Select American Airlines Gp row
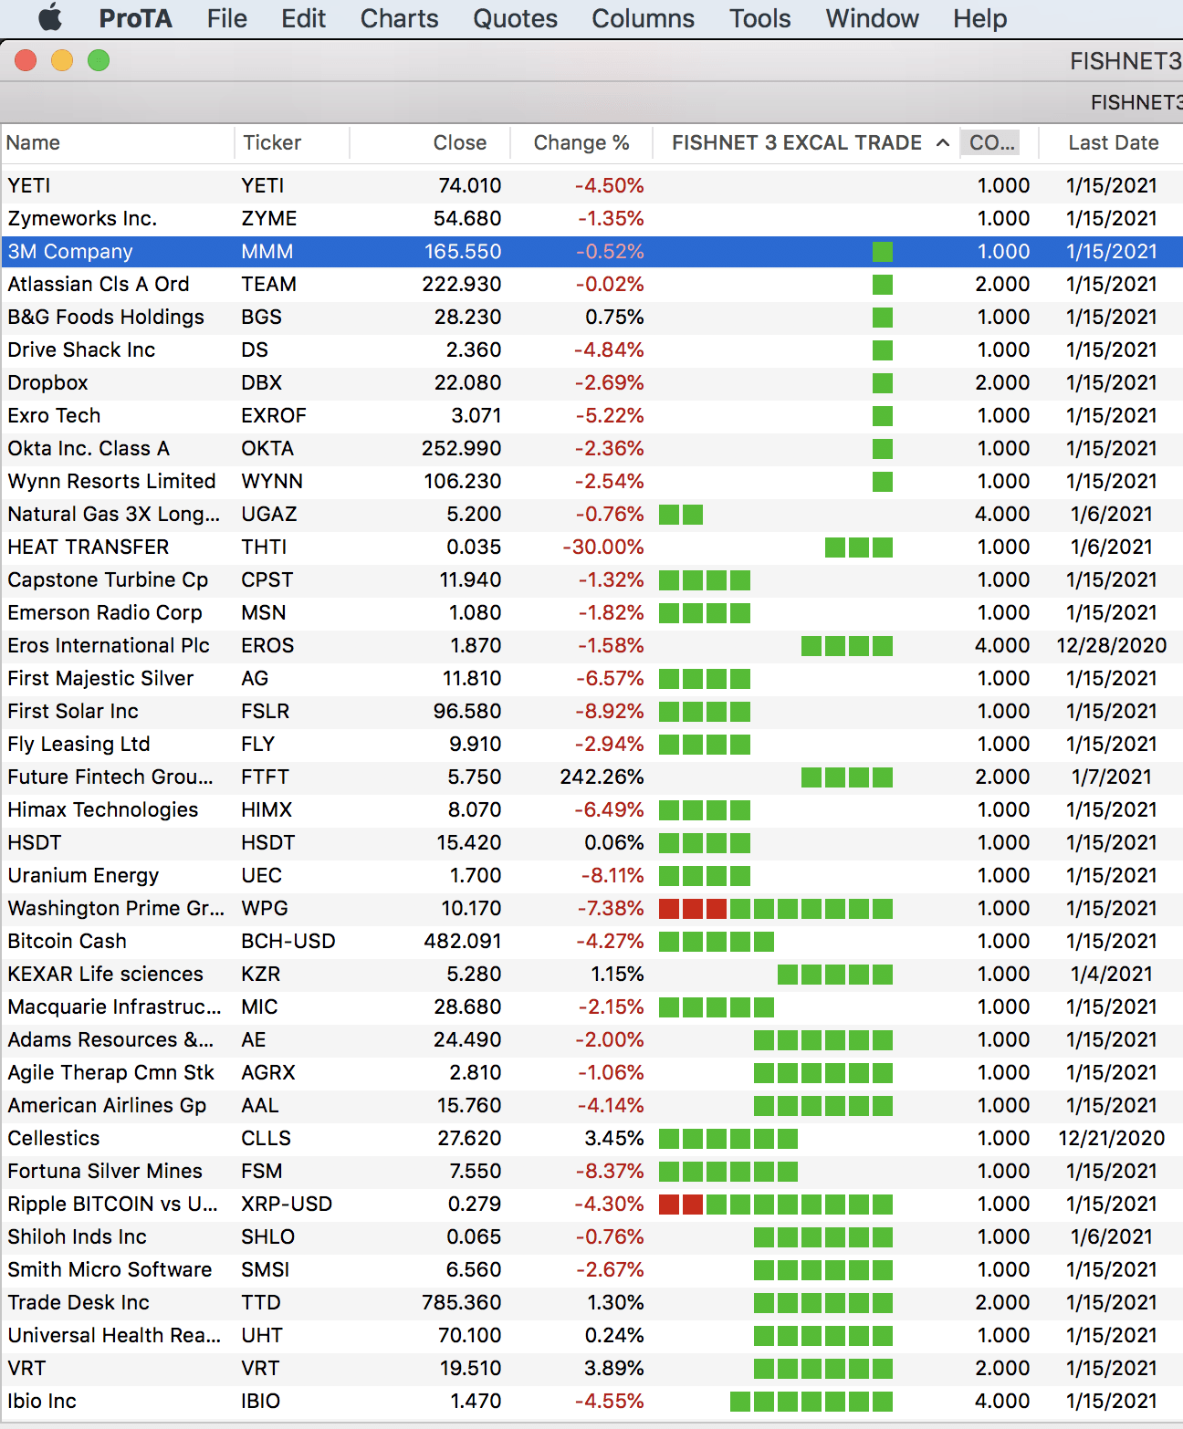This screenshot has height=1429, width=1183. click(591, 1105)
